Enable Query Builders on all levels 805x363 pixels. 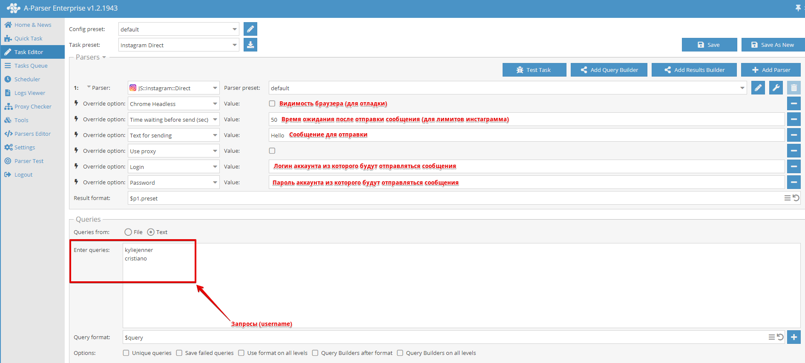tap(400, 353)
